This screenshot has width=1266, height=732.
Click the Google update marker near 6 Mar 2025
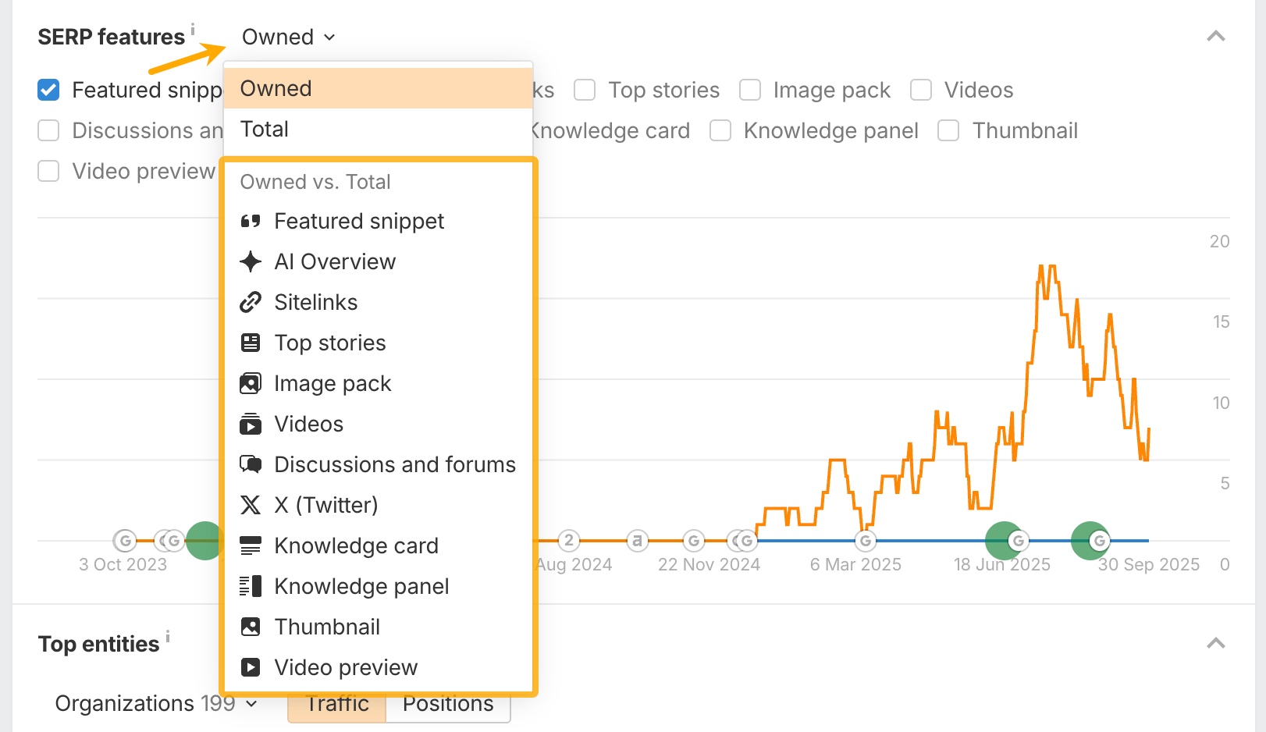pos(865,540)
